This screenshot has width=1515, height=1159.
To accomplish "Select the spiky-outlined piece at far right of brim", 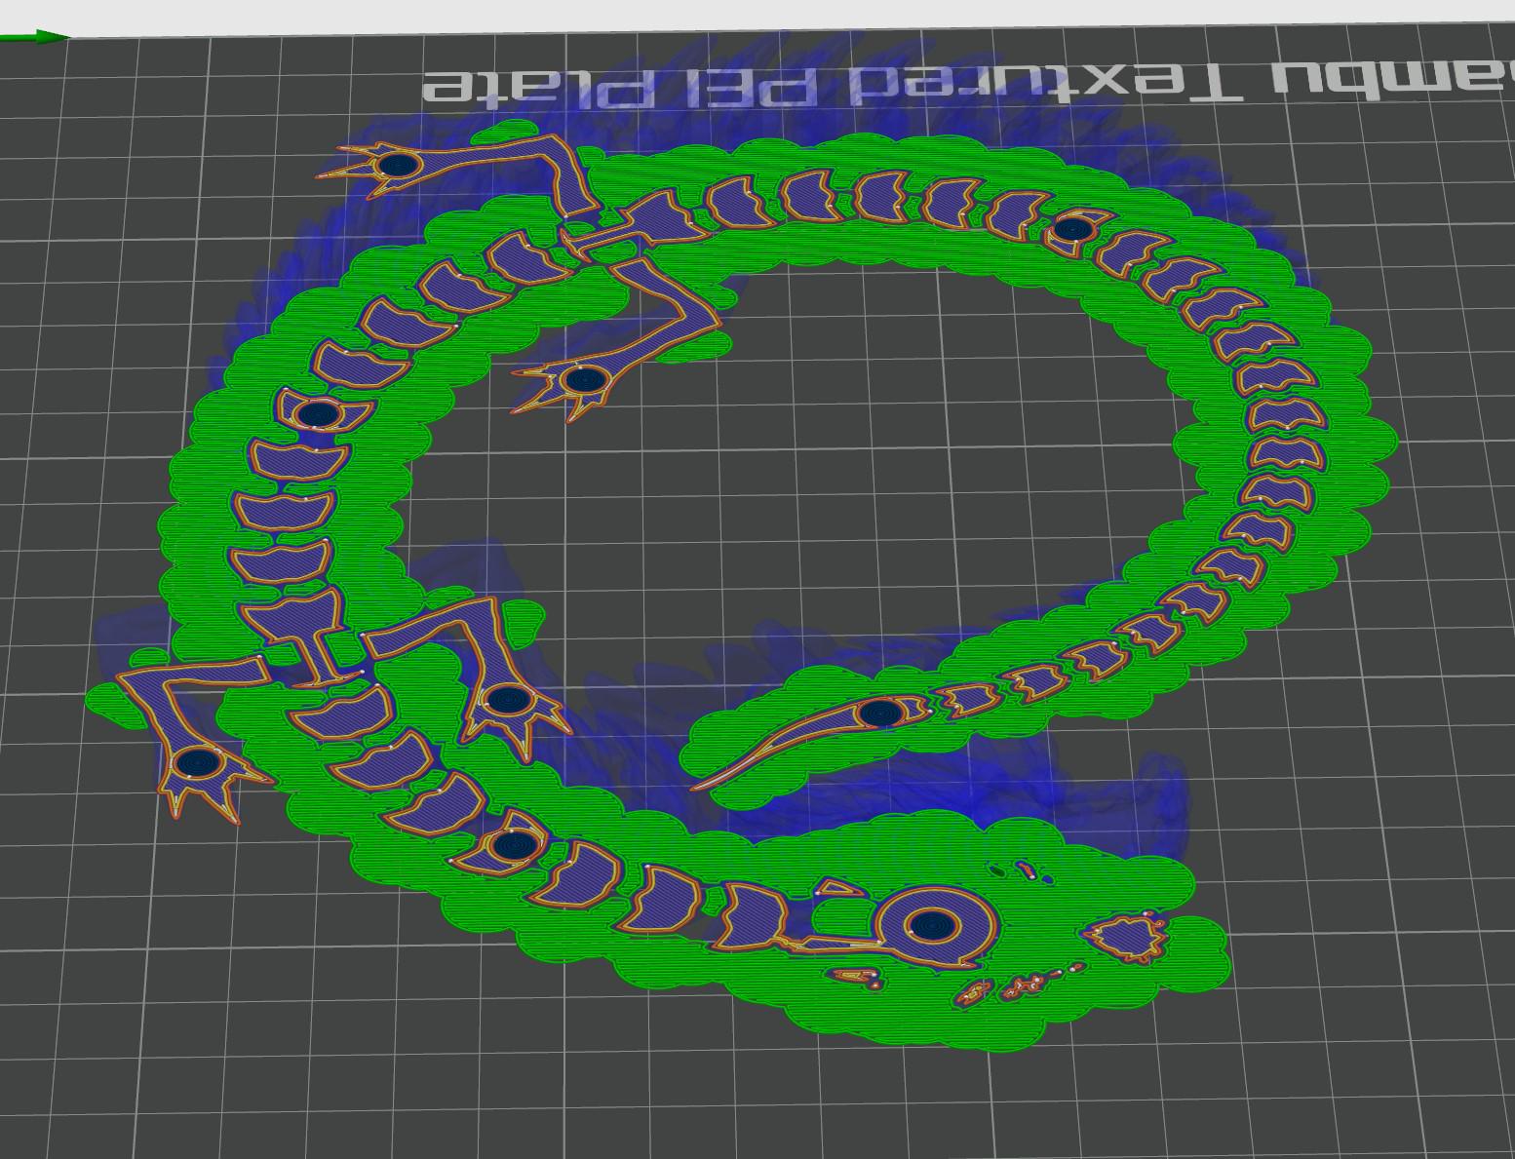I will [1127, 936].
